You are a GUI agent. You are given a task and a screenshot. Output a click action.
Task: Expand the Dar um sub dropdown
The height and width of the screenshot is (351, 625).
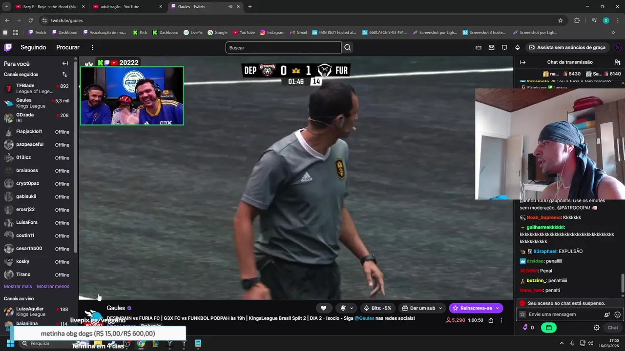440,308
